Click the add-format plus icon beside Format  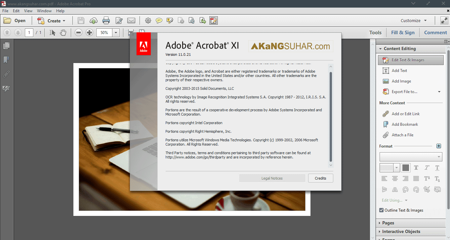click(x=439, y=146)
